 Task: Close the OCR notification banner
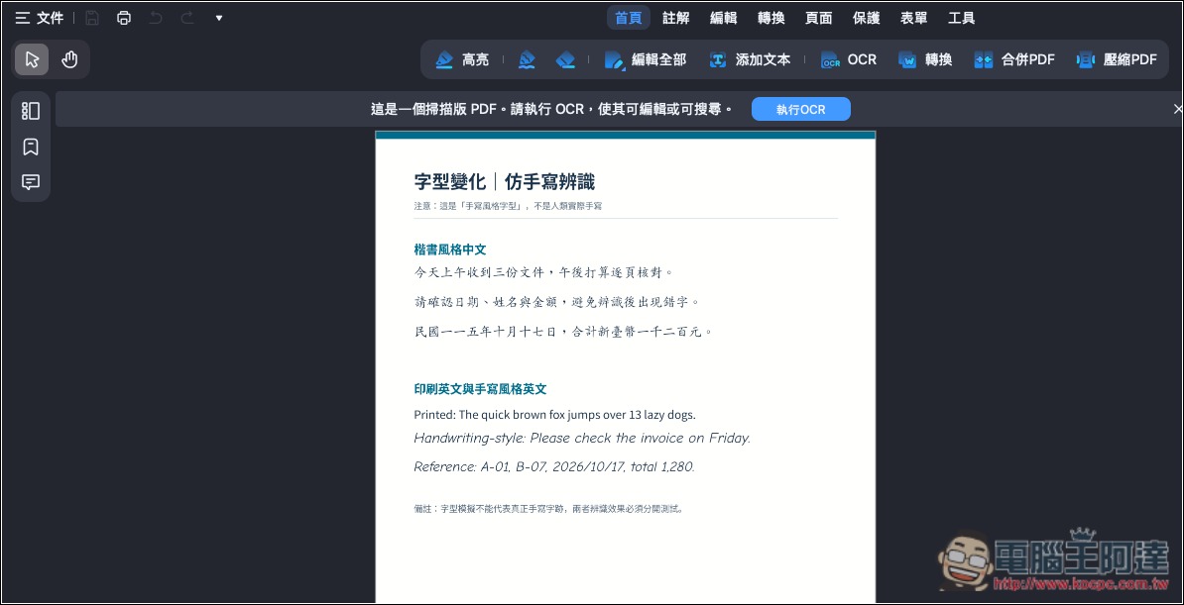pos(1177,109)
